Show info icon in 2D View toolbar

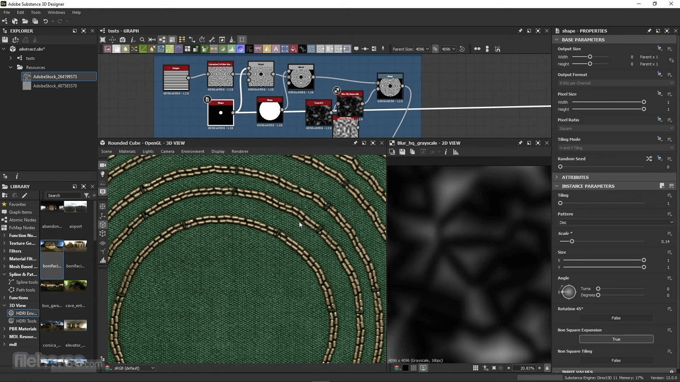pos(446,152)
